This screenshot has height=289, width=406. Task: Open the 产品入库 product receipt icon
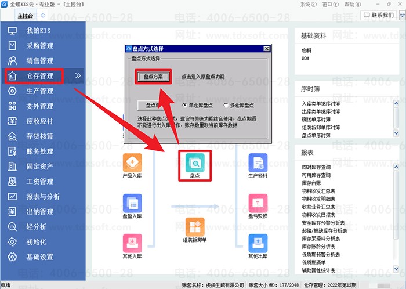point(132,163)
